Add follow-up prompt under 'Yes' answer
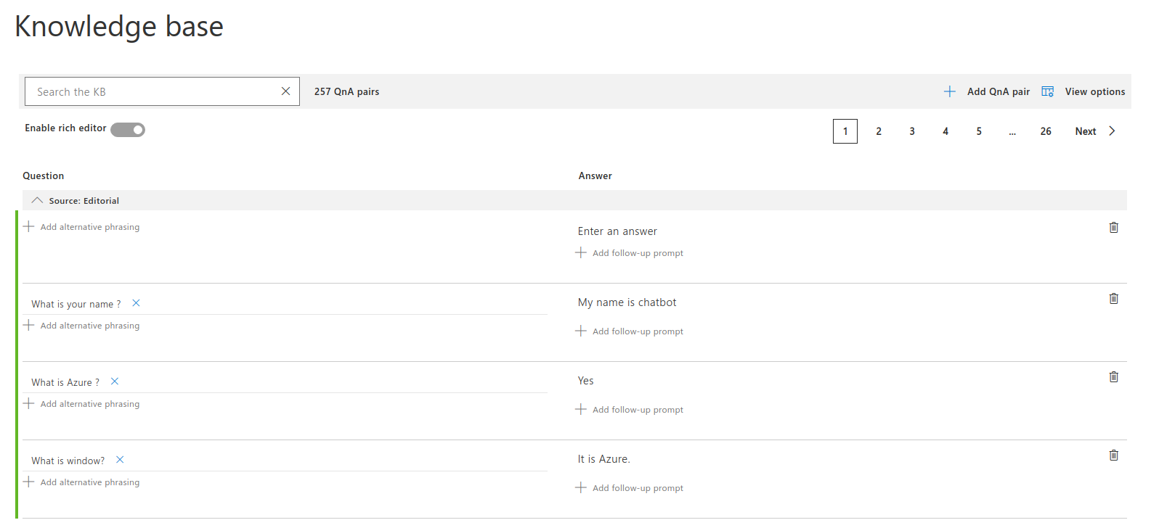This screenshot has width=1159, height=528. 630,410
